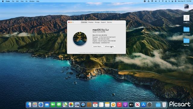Open Calendar showing 15 in the dock
The image size is (193, 109).
(95, 105)
